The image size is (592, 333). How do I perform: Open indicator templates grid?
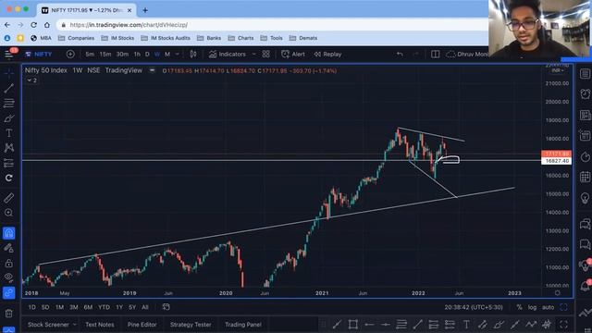pos(265,54)
